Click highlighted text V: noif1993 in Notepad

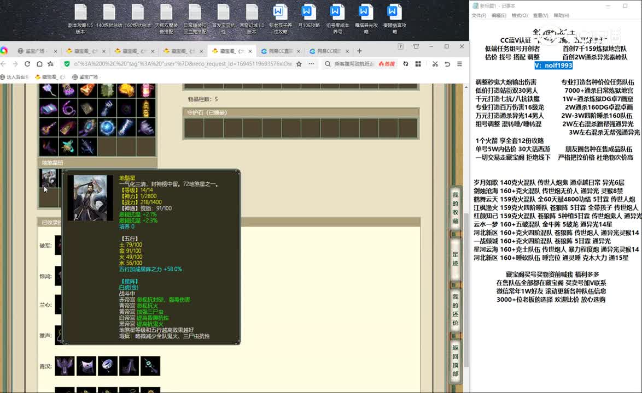(x=553, y=65)
